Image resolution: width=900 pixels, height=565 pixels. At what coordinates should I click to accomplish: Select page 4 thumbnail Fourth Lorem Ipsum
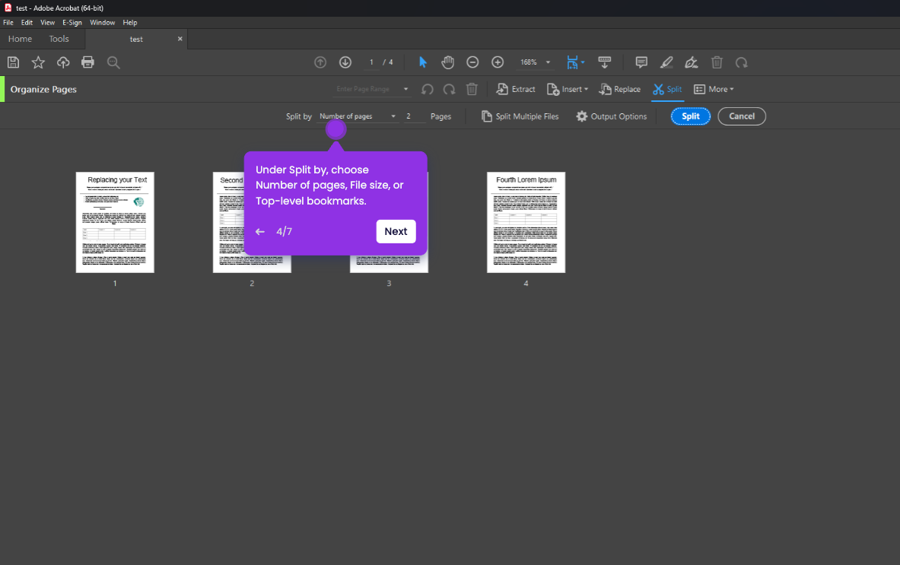coord(526,223)
